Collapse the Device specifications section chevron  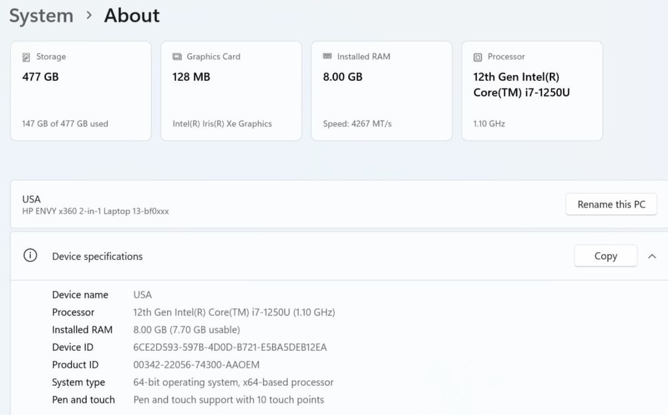(x=652, y=256)
